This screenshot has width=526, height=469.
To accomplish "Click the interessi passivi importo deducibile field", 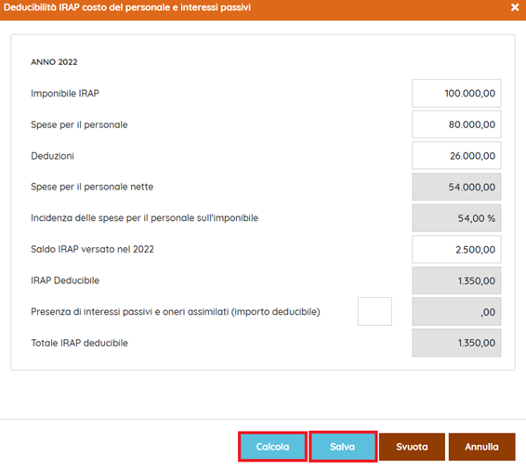I will coord(456,311).
